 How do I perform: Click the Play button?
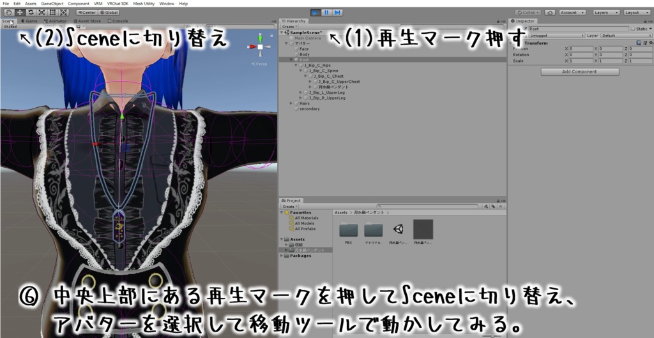click(x=316, y=13)
